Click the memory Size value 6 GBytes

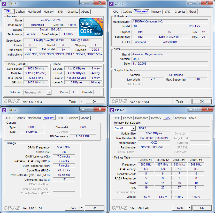pyautogui.click(x=32, y=132)
